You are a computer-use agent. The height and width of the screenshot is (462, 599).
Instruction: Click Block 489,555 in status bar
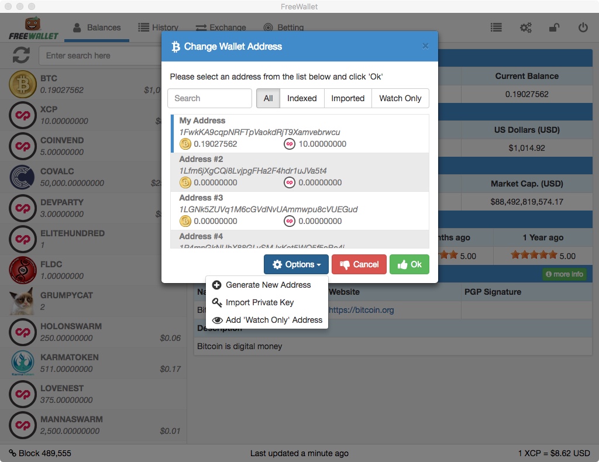pos(44,453)
